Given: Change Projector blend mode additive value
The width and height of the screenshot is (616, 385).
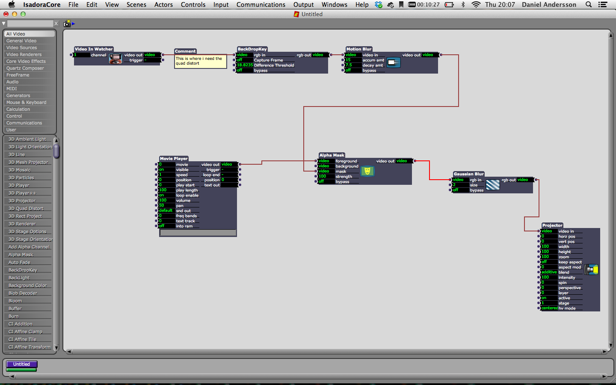Looking at the screenshot, I should coord(549,272).
